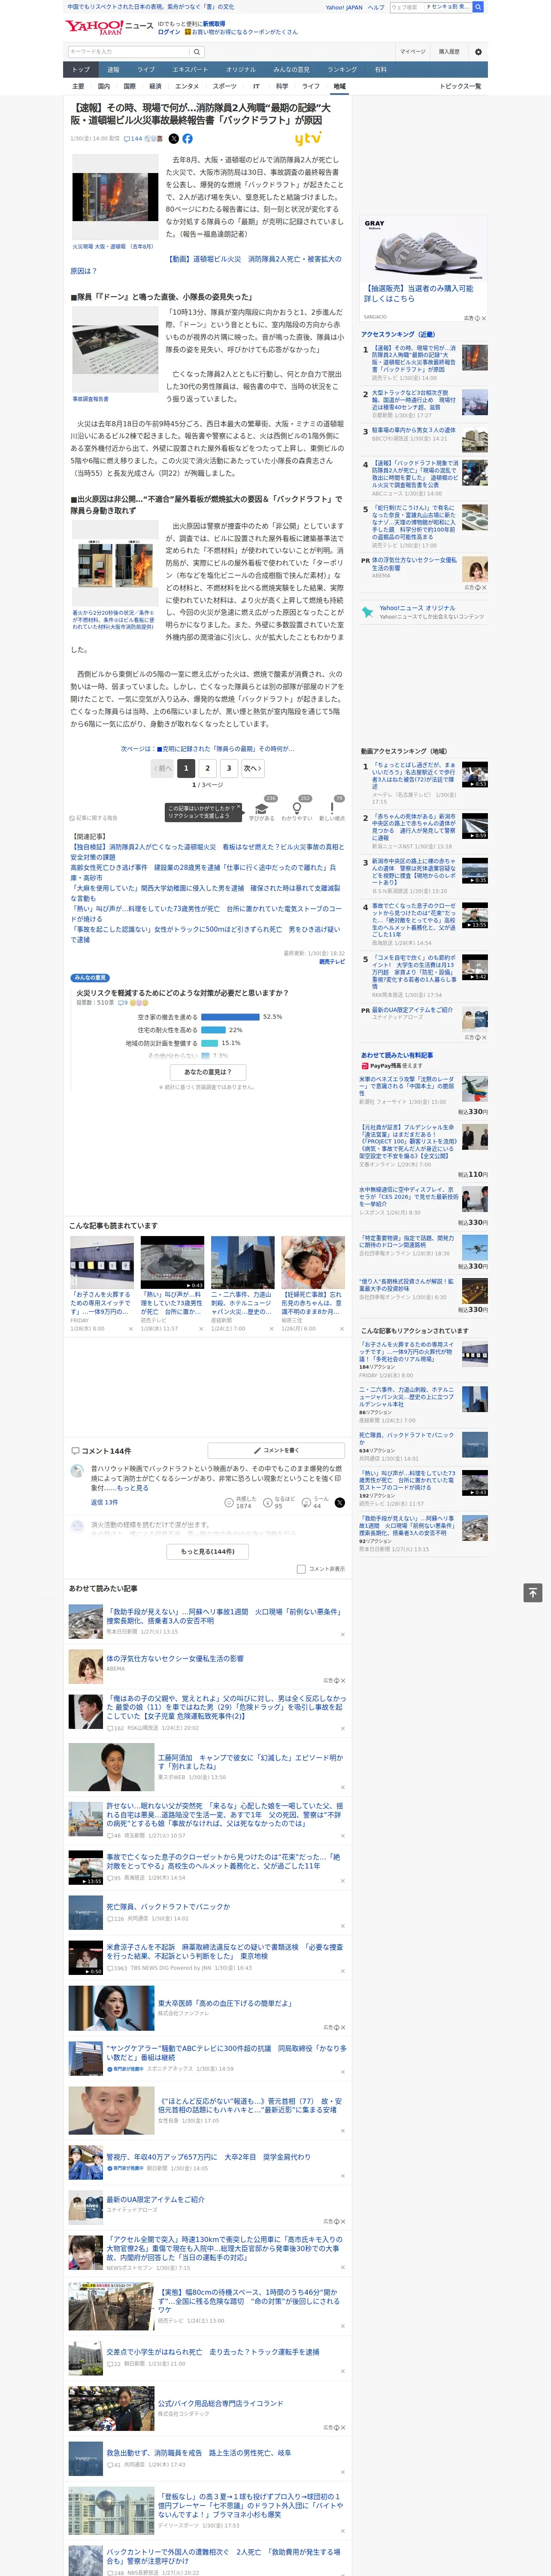551x2576 pixels.
Task: Open the report document photo thumbnail
Action: 115,350
